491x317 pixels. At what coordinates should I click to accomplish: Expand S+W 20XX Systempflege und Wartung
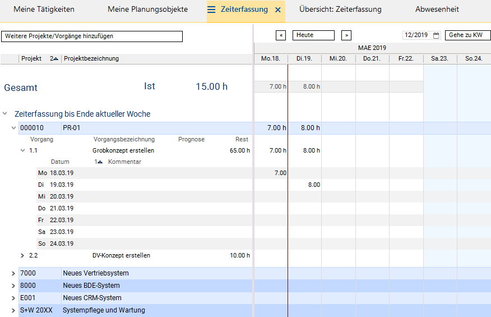coord(13,310)
